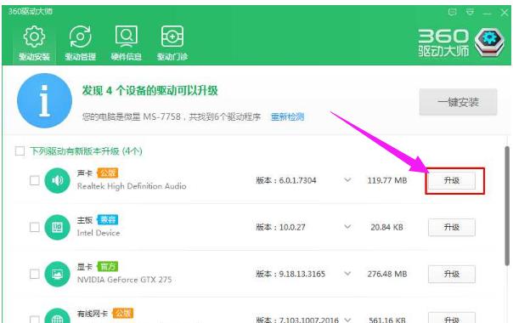Expand version dropdown for 7.103.1007.2016
This screenshot has width=513, height=323.
click(x=347, y=320)
